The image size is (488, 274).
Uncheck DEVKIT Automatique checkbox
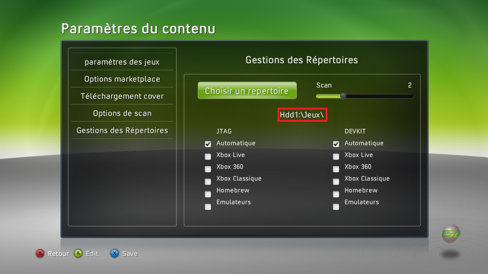(x=336, y=144)
